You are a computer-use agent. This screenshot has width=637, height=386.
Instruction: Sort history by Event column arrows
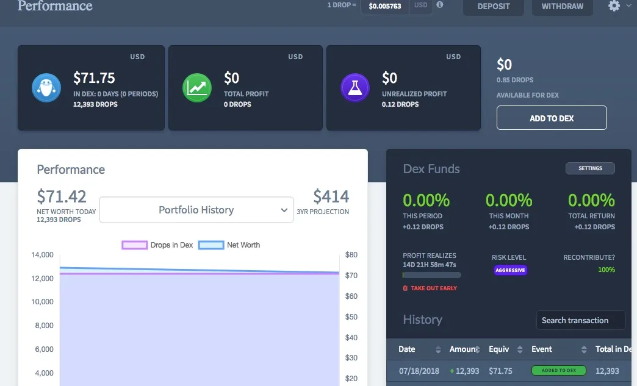584,349
